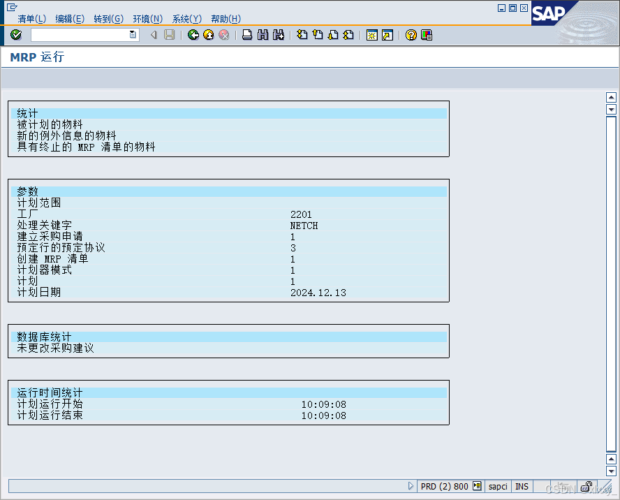Click the green Back arrow icon
Image resolution: width=620 pixels, height=500 pixels.
point(193,35)
